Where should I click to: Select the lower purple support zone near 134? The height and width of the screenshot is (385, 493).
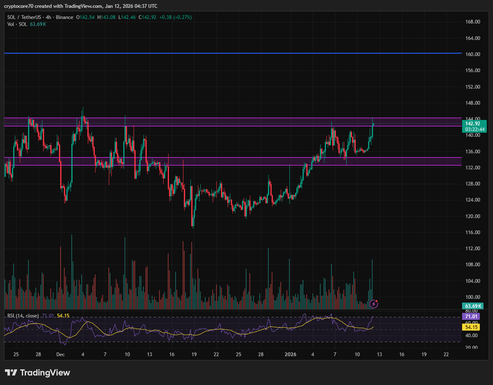(232, 161)
